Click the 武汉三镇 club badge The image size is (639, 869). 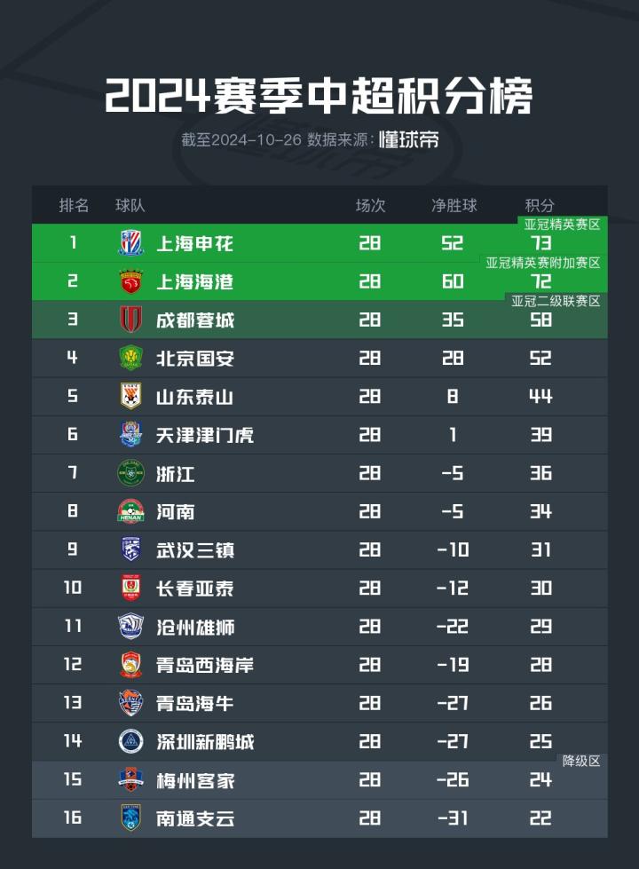click(131, 549)
